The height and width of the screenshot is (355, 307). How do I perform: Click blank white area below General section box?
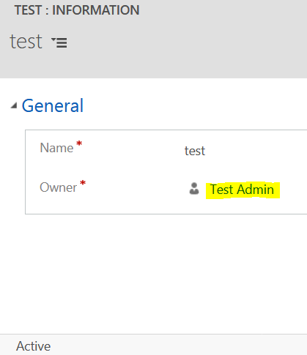(153, 273)
